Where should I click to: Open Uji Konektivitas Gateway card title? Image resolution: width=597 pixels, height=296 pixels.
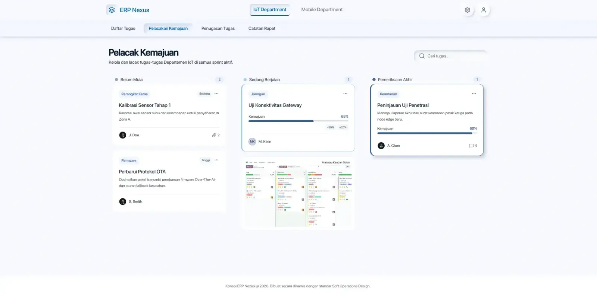275,105
